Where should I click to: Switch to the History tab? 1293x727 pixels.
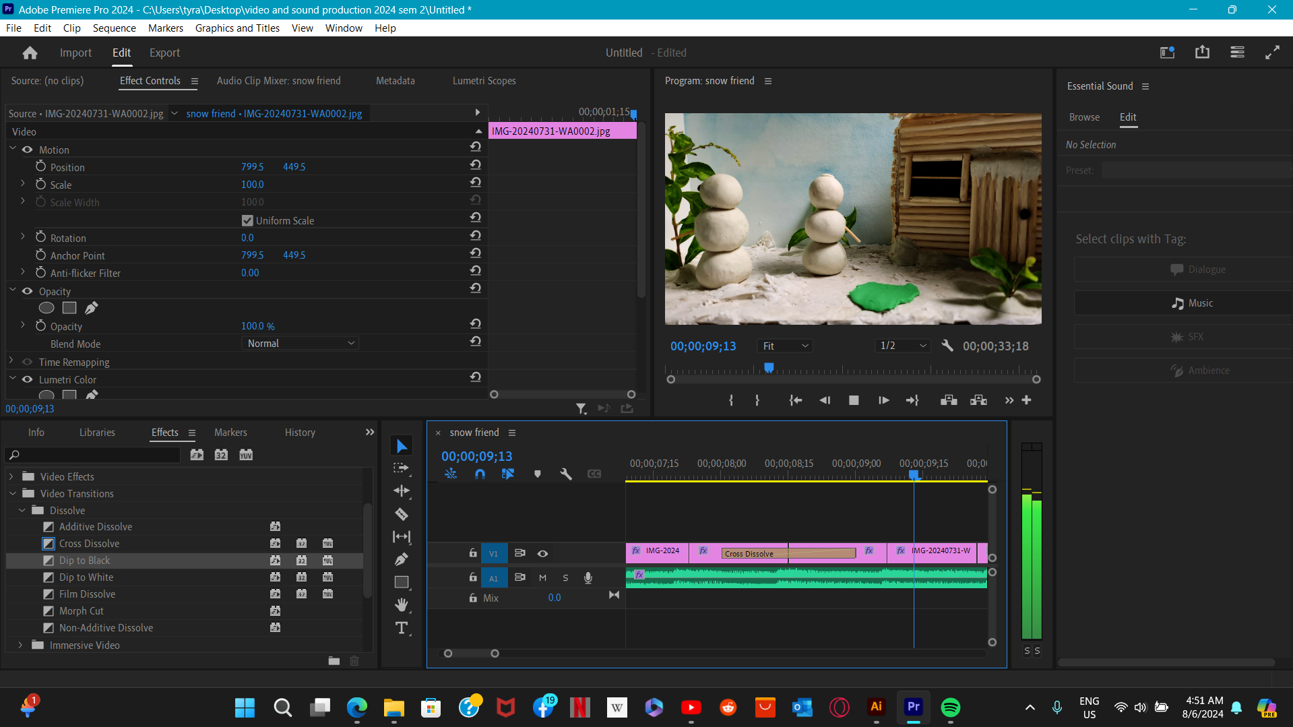point(300,433)
